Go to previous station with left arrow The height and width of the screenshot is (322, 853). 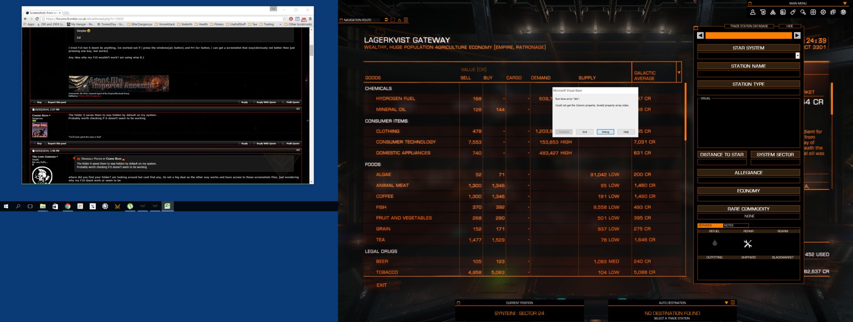click(701, 36)
